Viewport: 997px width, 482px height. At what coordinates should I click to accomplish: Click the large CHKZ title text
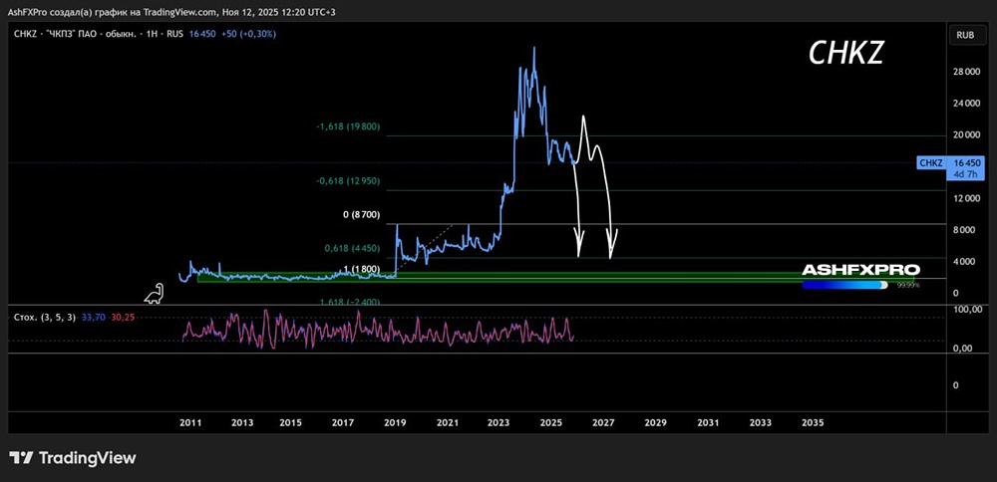pyautogui.click(x=845, y=54)
